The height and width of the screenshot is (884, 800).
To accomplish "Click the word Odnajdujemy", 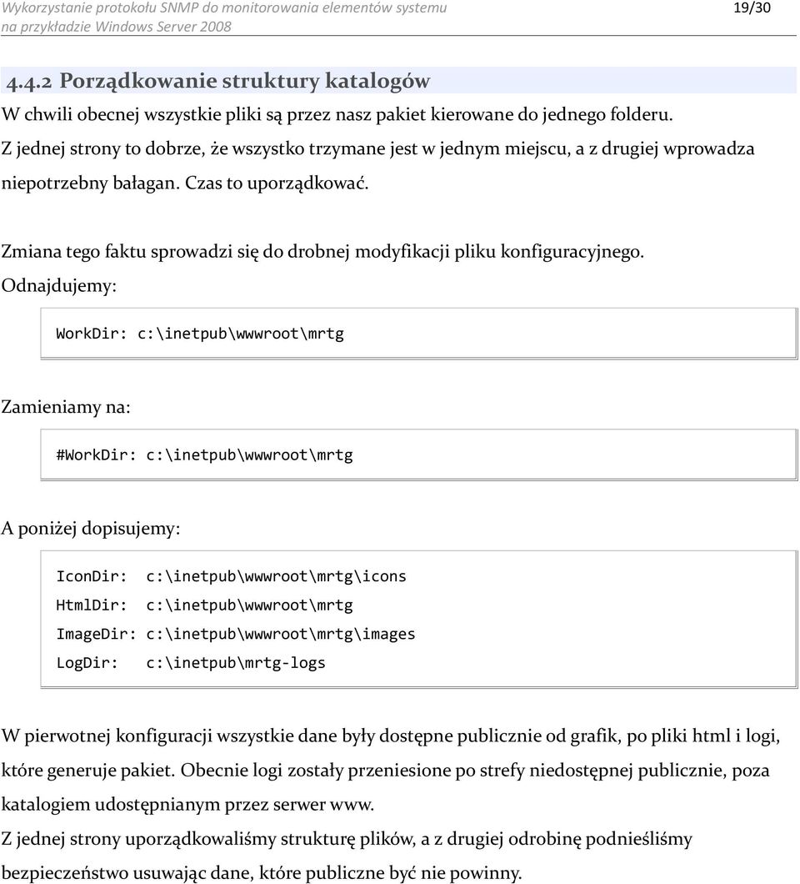I will click(58, 285).
